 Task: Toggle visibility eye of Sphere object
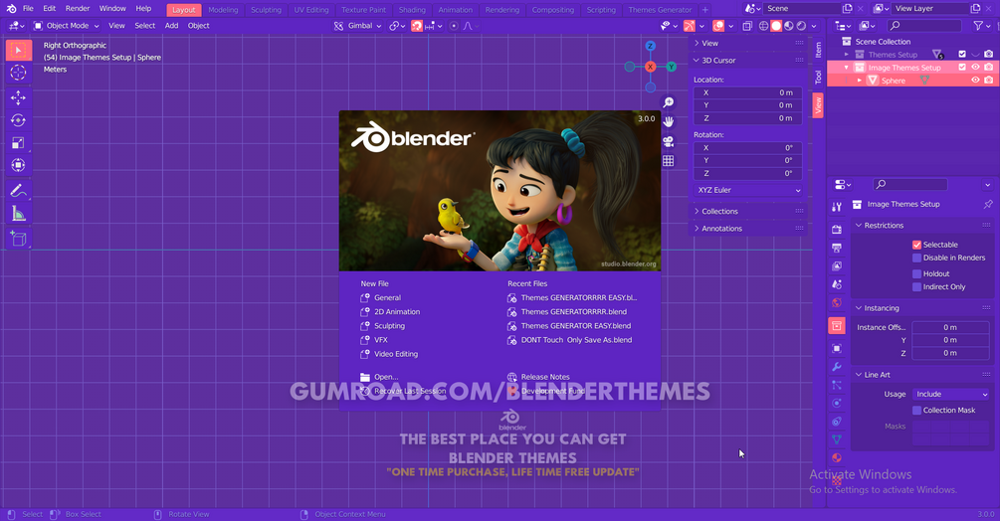pos(975,81)
